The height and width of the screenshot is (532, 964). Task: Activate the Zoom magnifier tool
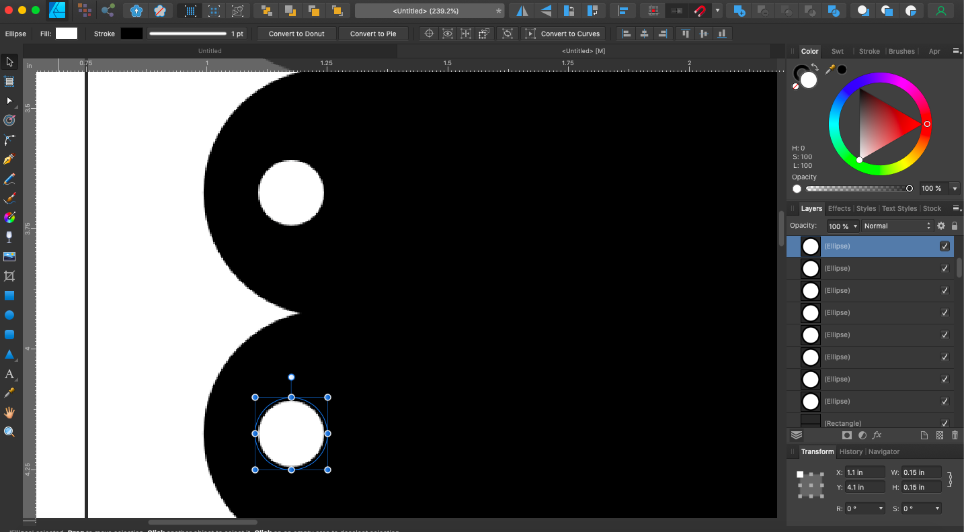[x=9, y=432]
